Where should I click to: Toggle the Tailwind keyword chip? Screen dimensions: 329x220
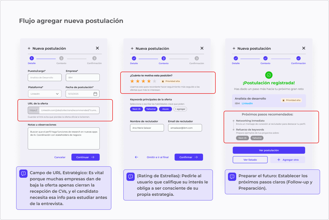click(151, 109)
